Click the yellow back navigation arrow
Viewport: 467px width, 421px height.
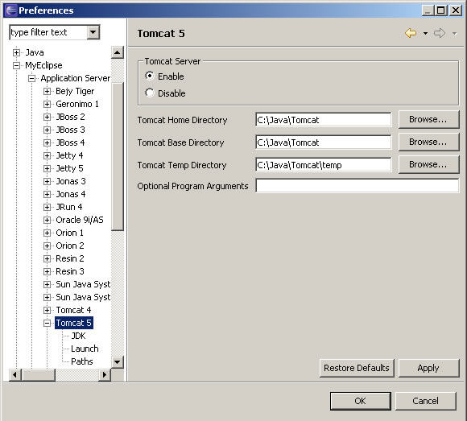411,33
